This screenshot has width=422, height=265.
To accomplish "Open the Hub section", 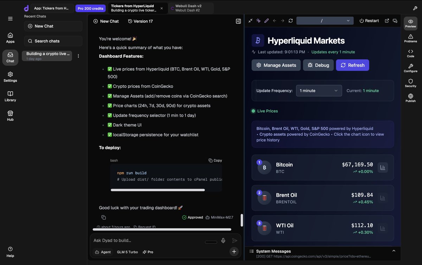I will [10, 116].
